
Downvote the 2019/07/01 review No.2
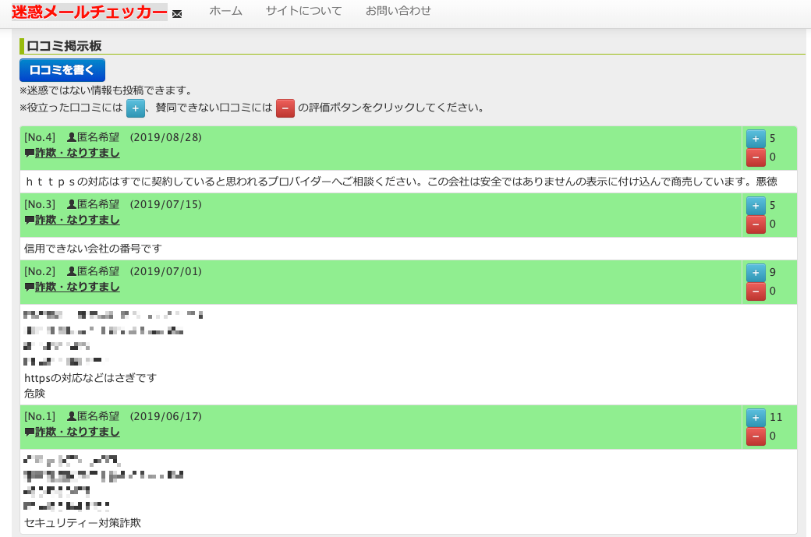click(756, 291)
